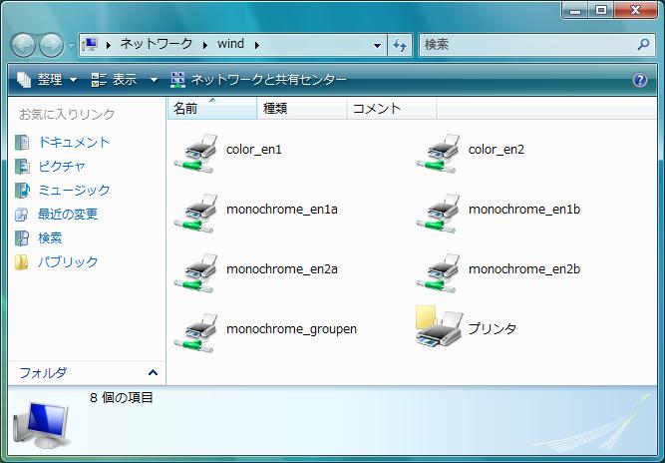Open recent pages dropdown beside Forward button
Viewport: 665px width, 463px height.
tap(71, 45)
